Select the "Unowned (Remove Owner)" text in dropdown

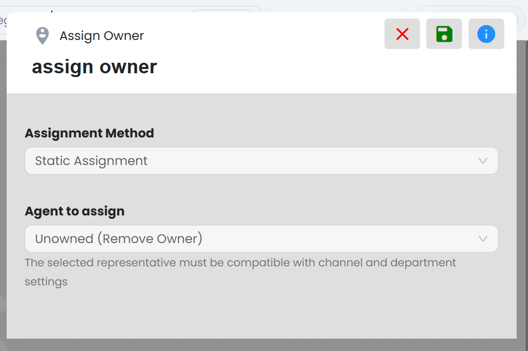pyautogui.click(x=118, y=239)
